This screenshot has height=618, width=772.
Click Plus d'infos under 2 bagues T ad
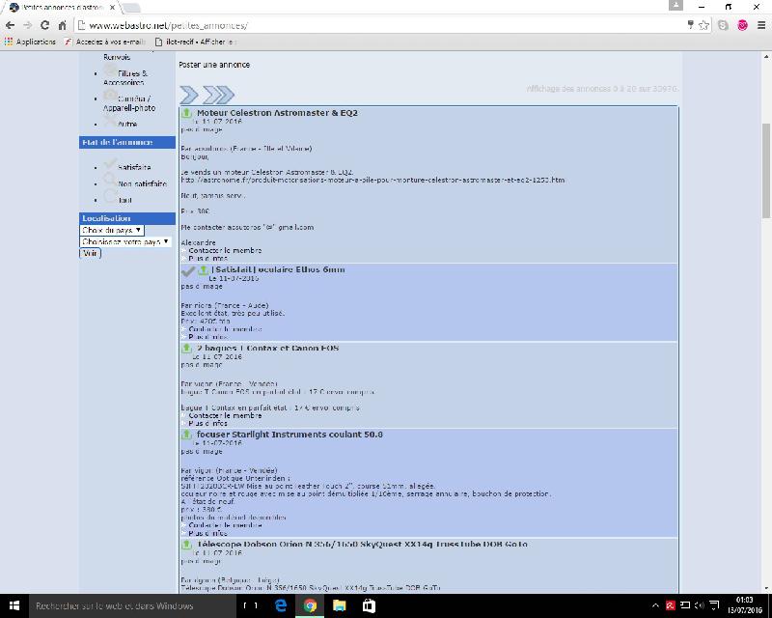[x=207, y=423]
